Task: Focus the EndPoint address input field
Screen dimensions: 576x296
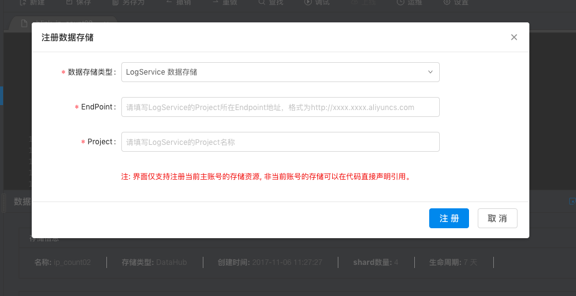Action: (281, 107)
